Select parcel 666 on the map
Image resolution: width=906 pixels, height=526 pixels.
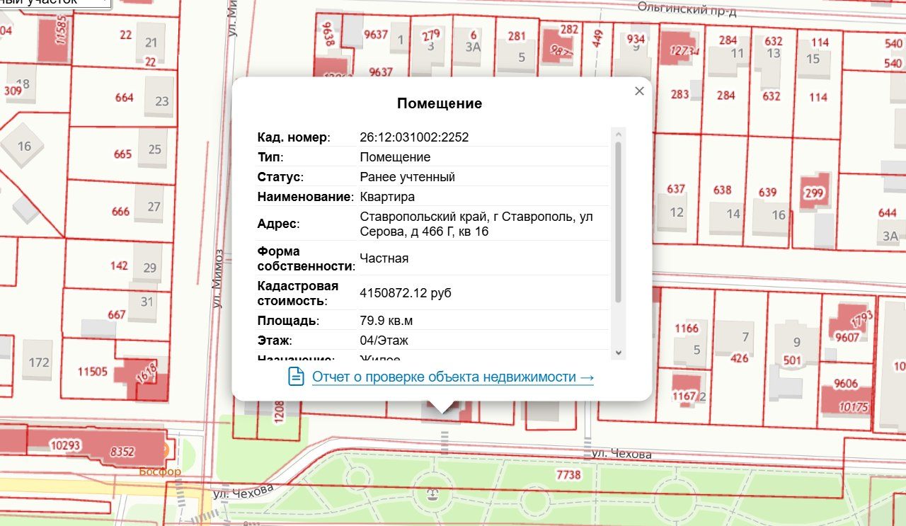(121, 211)
